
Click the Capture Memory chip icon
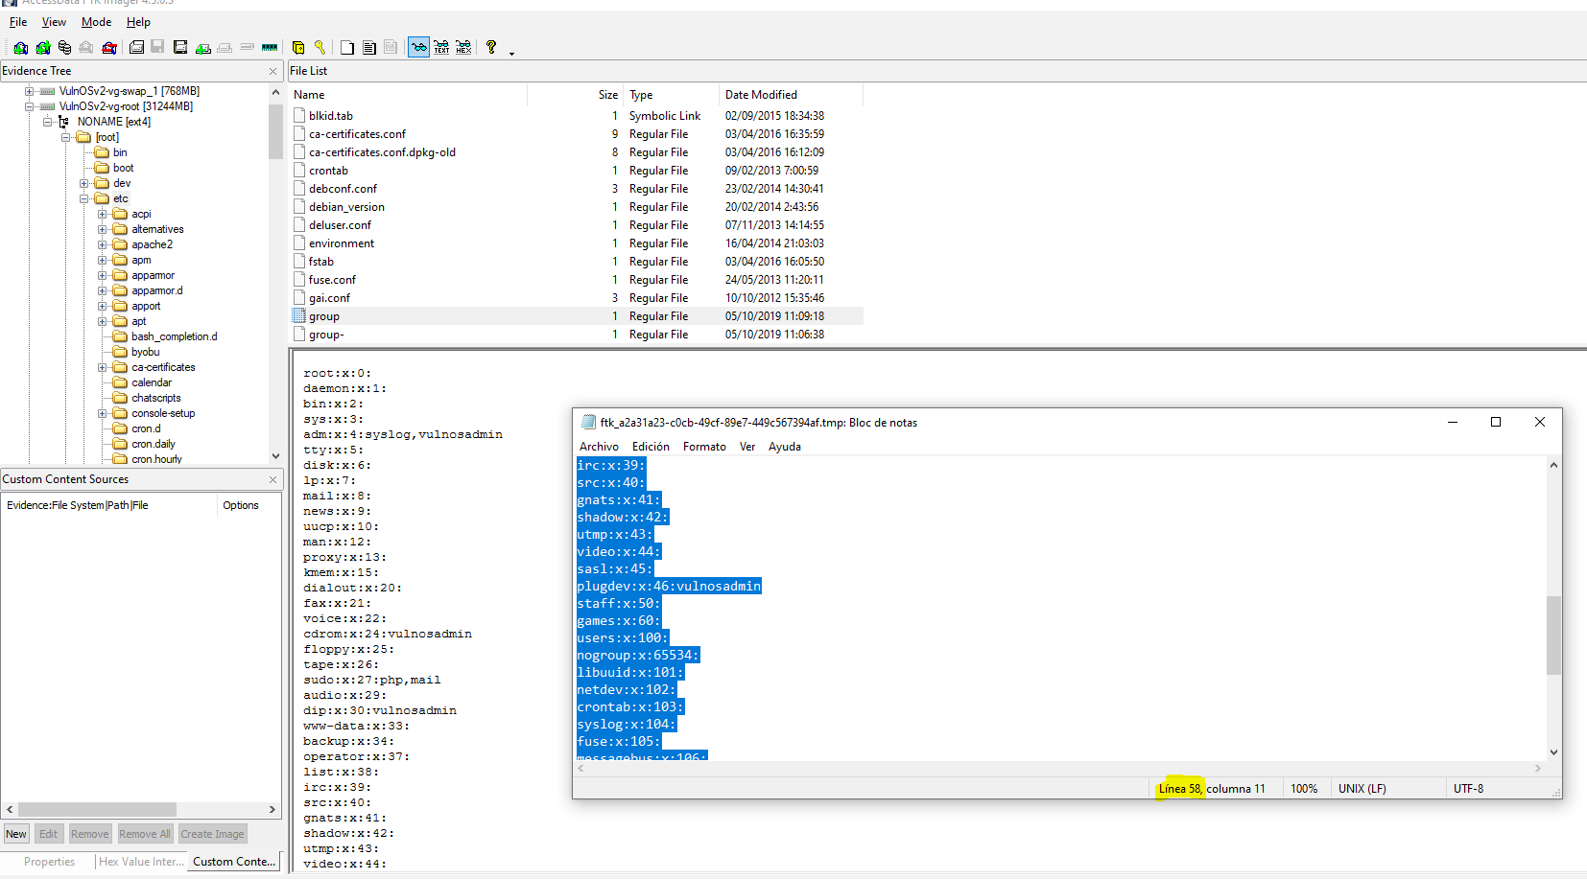(x=270, y=48)
